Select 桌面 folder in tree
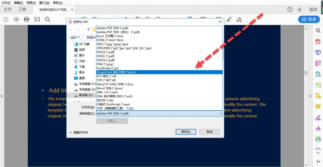This screenshot has height=167, width=323. point(79,78)
